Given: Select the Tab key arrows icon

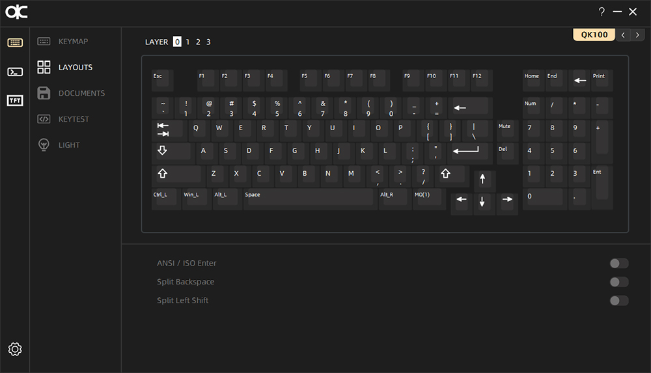Looking at the screenshot, I should (167, 130).
